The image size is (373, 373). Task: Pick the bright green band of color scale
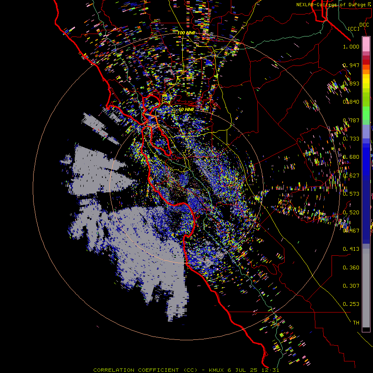[366, 113]
